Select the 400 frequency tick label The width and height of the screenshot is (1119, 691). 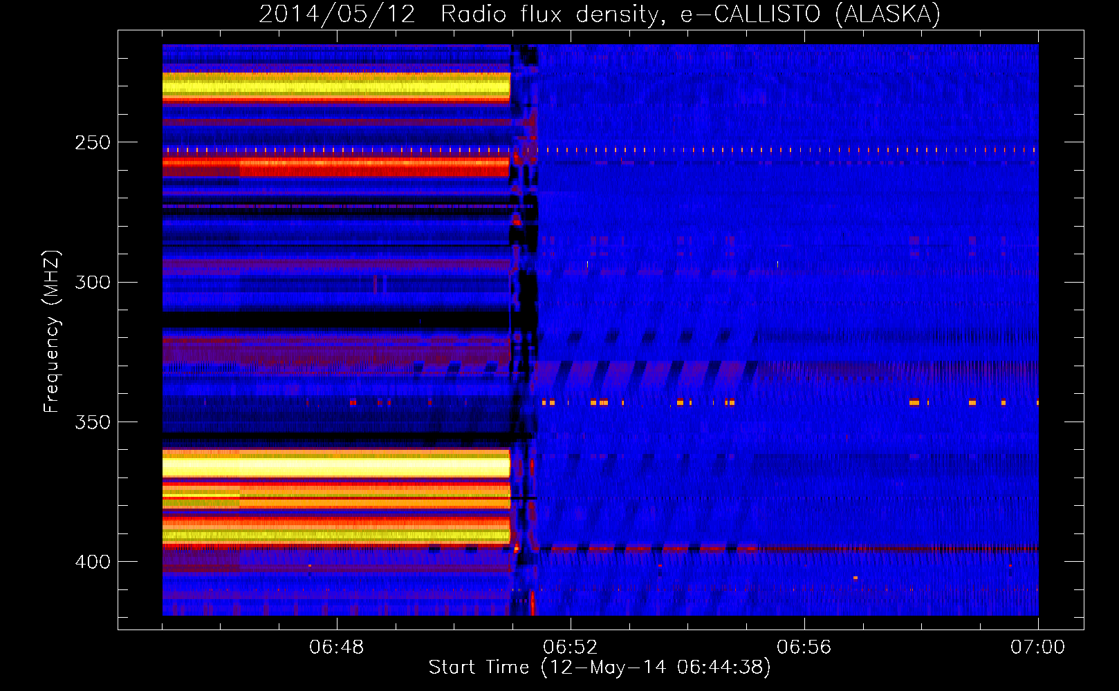pyautogui.click(x=93, y=561)
